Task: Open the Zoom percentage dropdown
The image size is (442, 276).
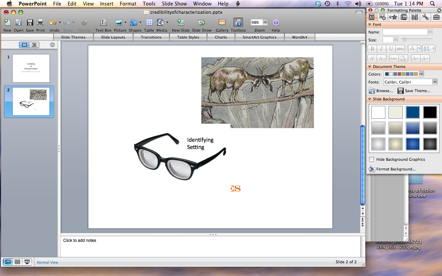Action: coord(265,22)
